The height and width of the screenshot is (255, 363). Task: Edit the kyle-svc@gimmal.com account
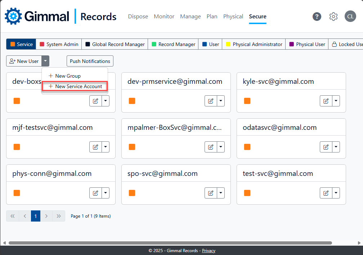coord(326,101)
